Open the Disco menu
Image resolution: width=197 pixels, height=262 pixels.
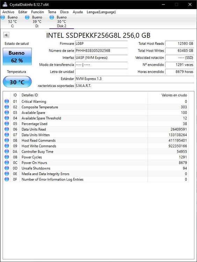click(64, 12)
